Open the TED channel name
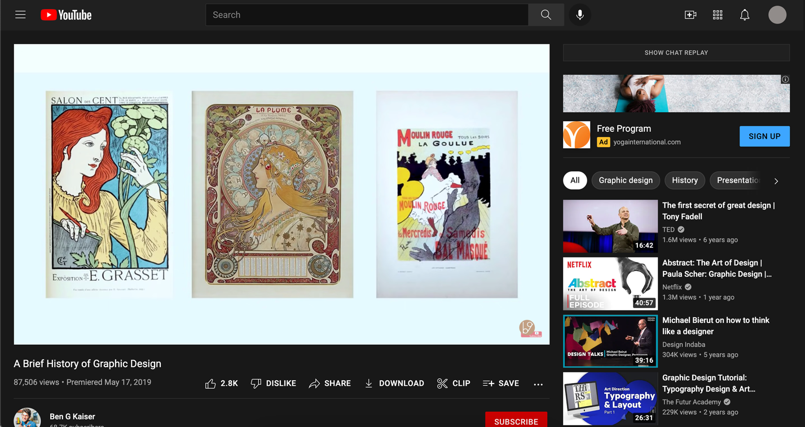The height and width of the screenshot is (427, 805). pos(668,229)
